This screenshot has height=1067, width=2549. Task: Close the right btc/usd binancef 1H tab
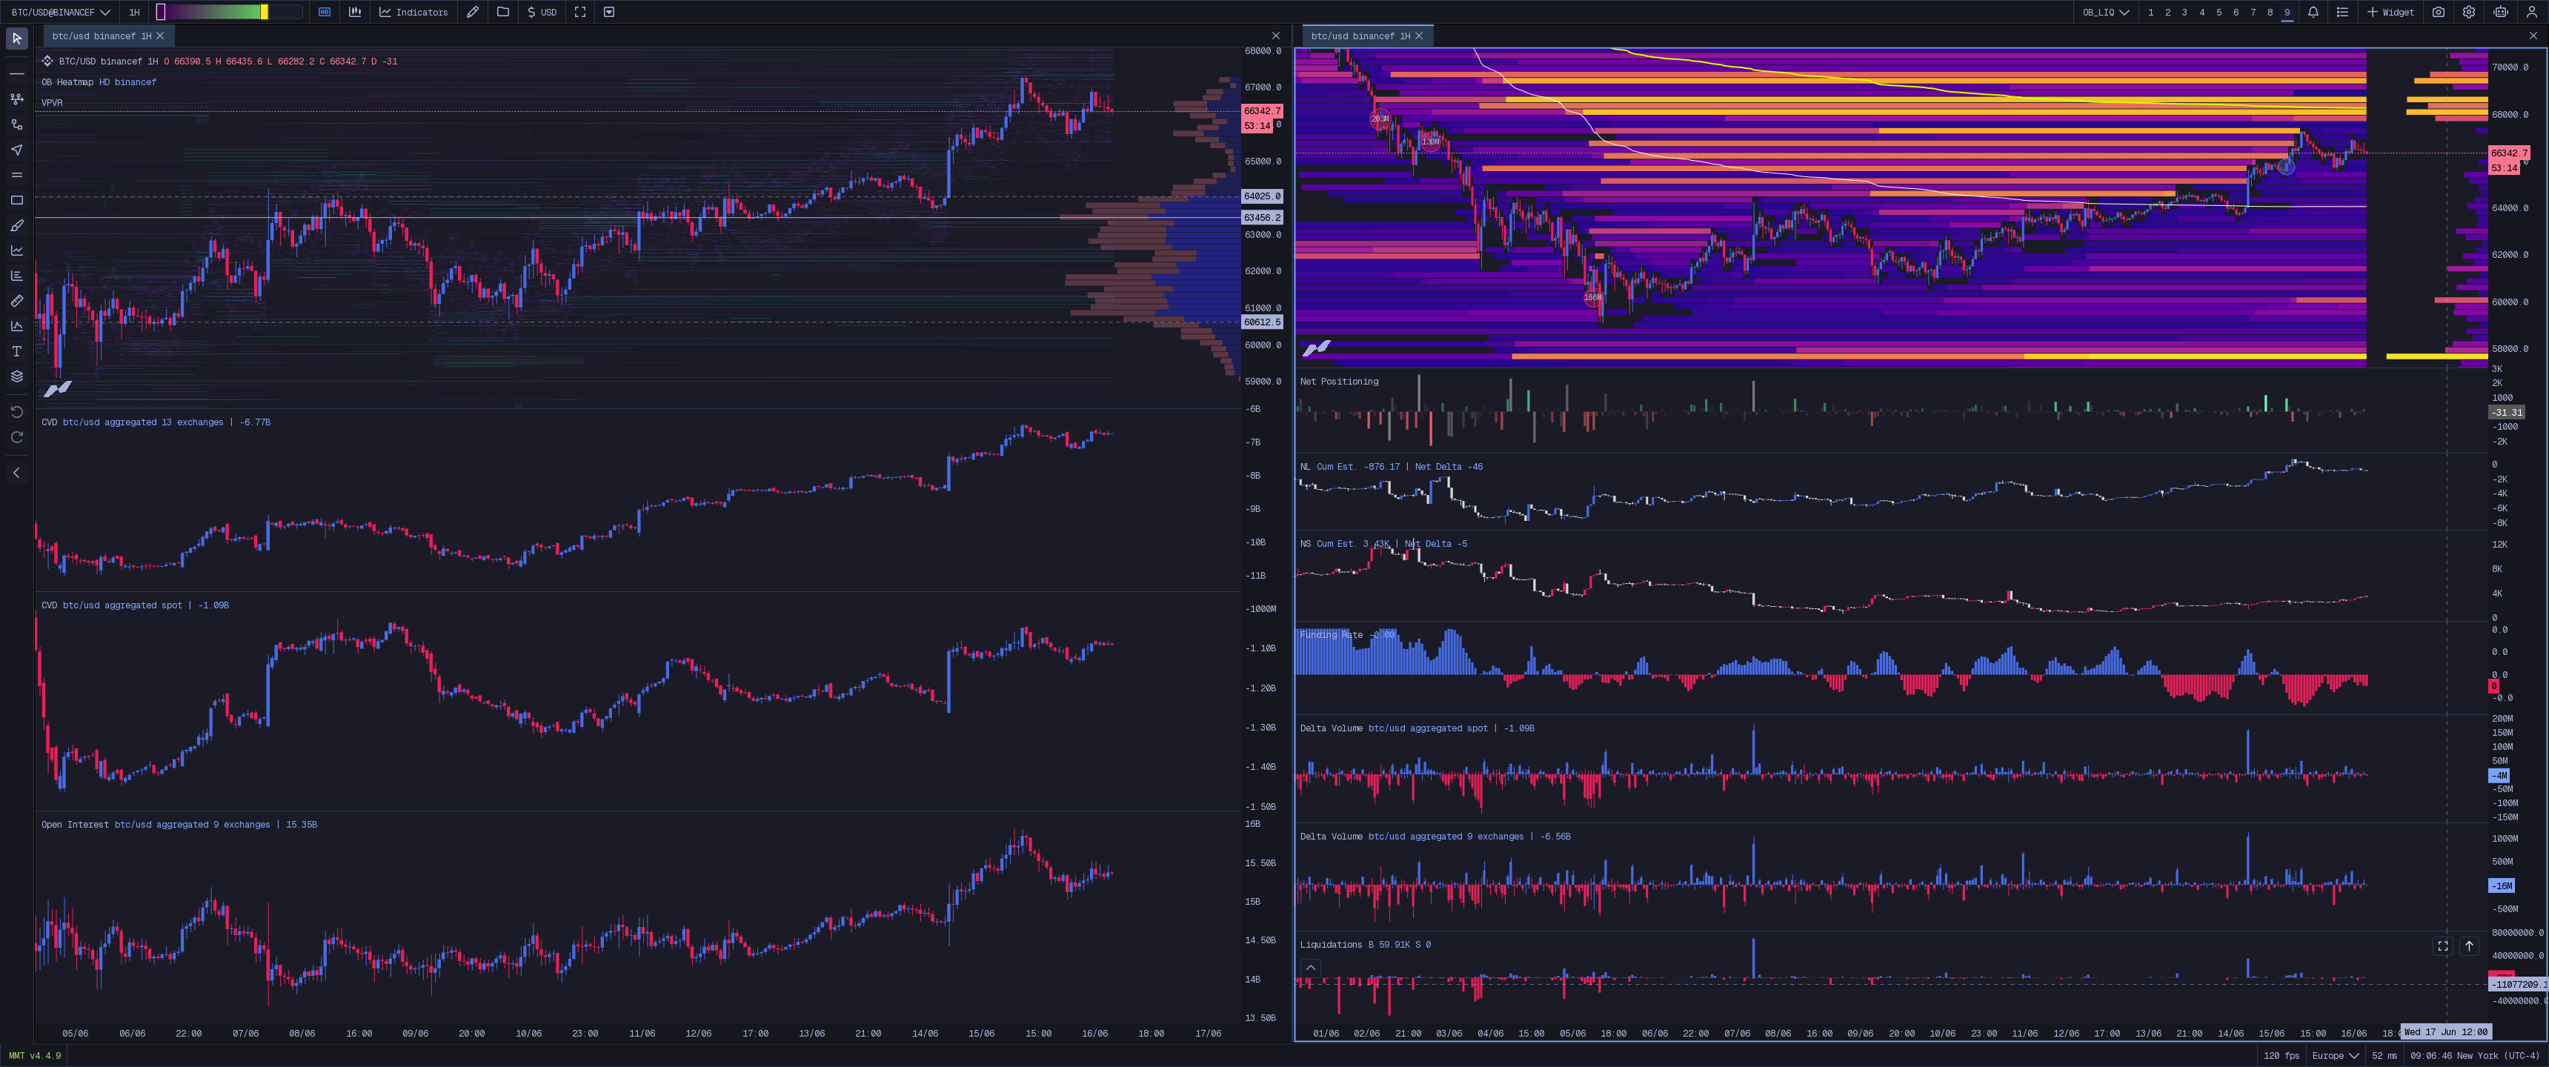coord(1419,36)
